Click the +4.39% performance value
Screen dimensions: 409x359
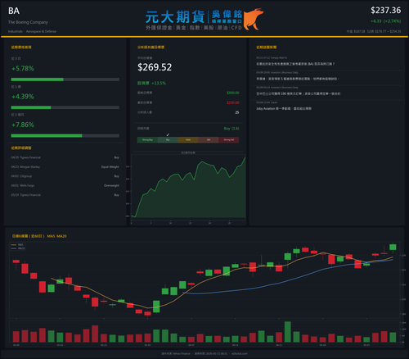[x=23, y=97]
